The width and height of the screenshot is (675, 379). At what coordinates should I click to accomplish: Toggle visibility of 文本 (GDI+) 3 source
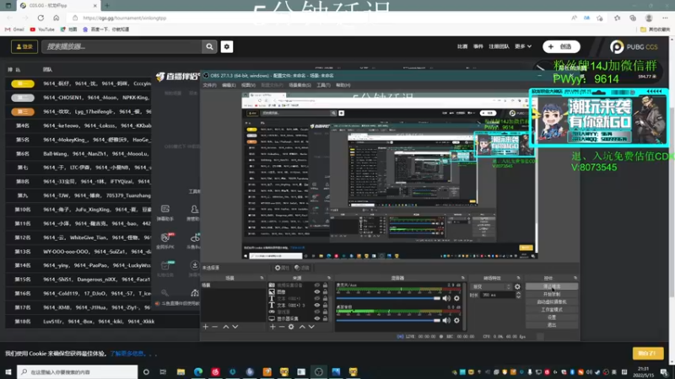pos(317,305)
